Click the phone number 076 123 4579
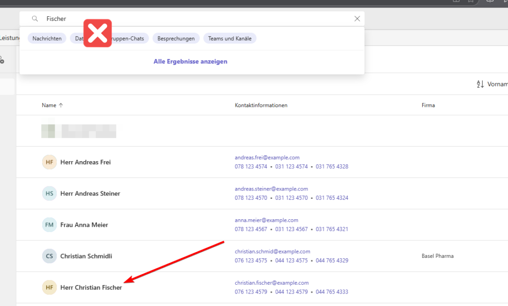 tap(251, 292)
